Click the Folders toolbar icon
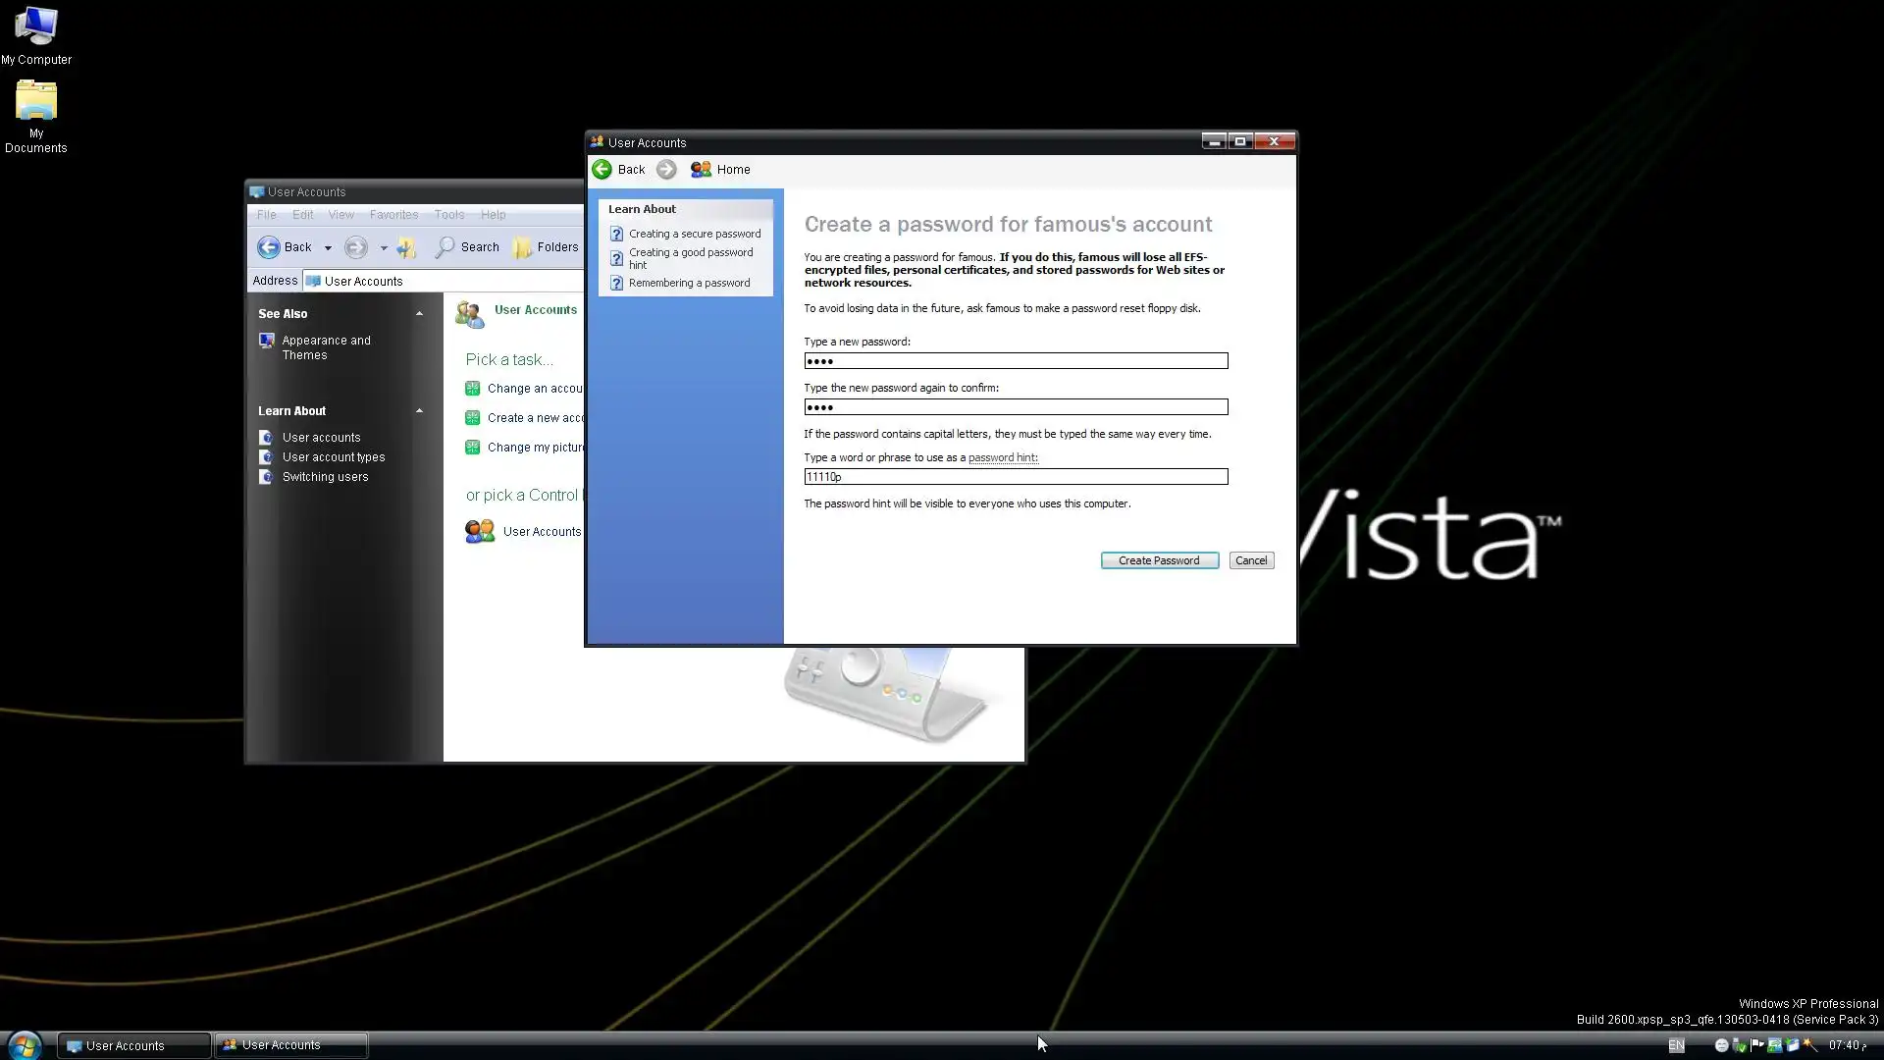This screenshot has height=1060, width=1884. [523, 247]
